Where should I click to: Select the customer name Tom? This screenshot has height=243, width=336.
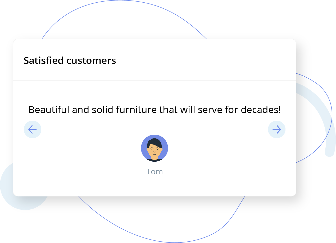coord(155,172)
